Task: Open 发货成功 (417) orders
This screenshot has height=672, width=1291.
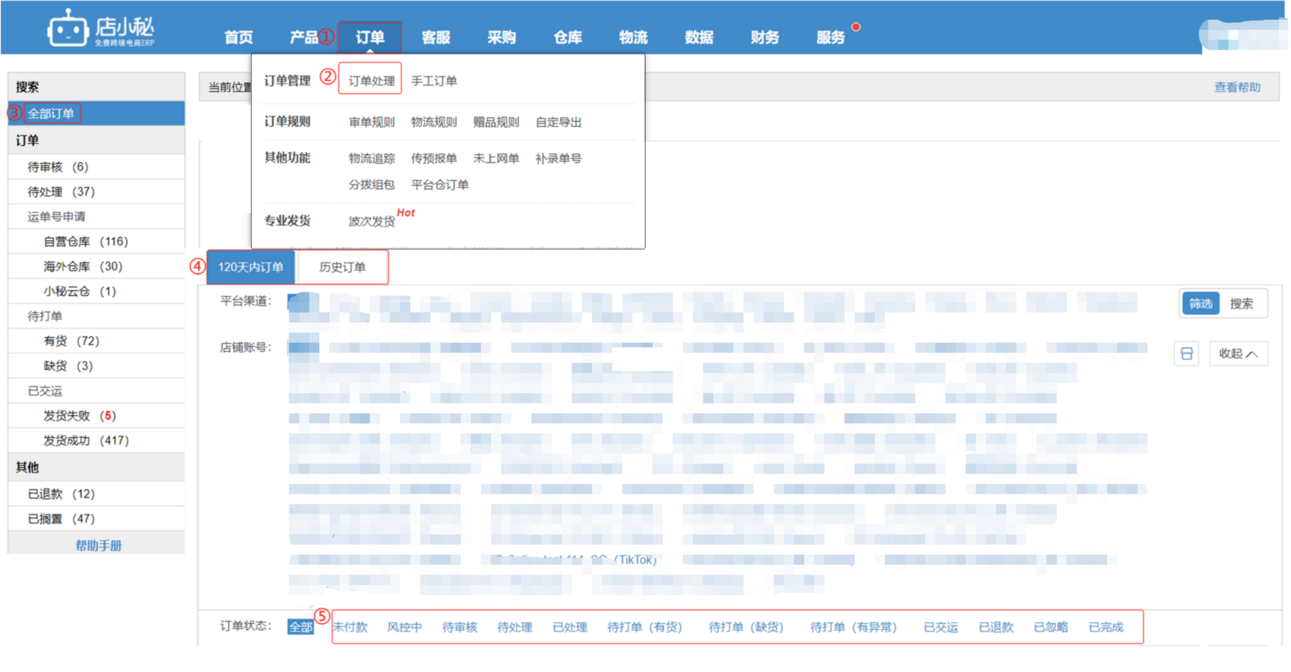Action: pyautogui.click(x=86, y=441)
